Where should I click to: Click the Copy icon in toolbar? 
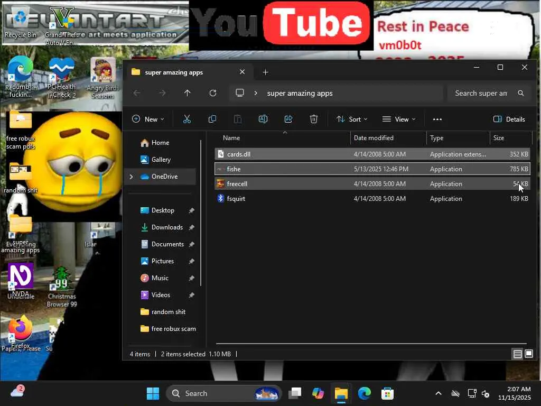tap(212, 119)
